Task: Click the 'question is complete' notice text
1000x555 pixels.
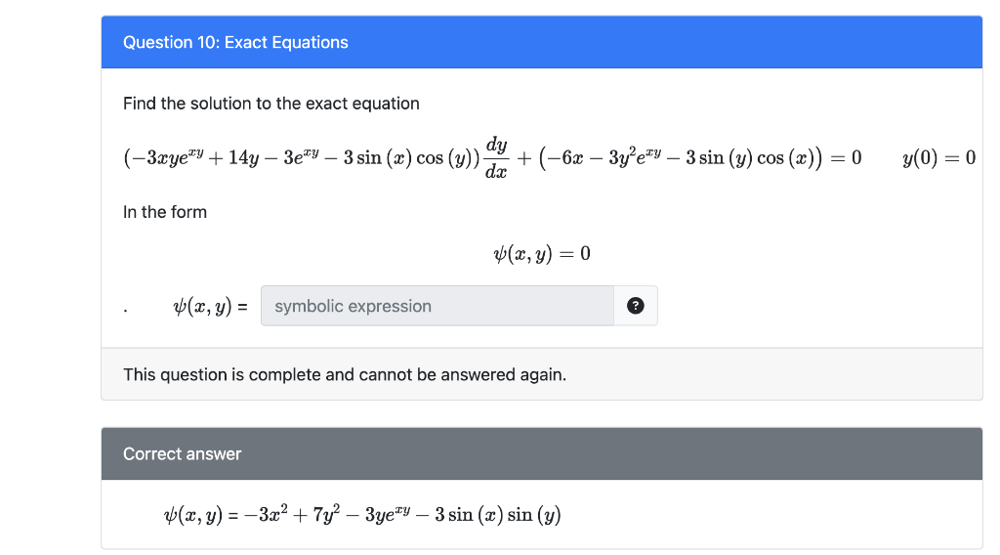Action: point(345,374)
